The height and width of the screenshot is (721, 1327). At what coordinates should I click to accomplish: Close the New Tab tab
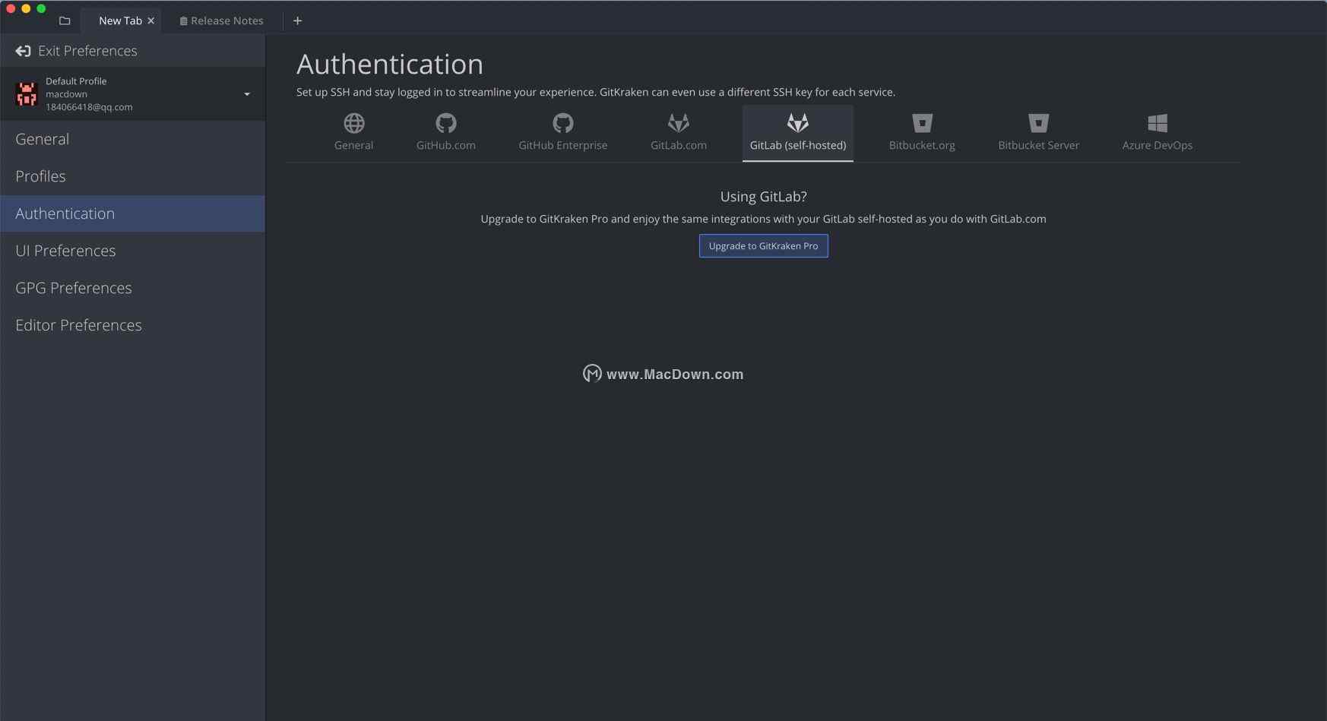pos(151,21)
